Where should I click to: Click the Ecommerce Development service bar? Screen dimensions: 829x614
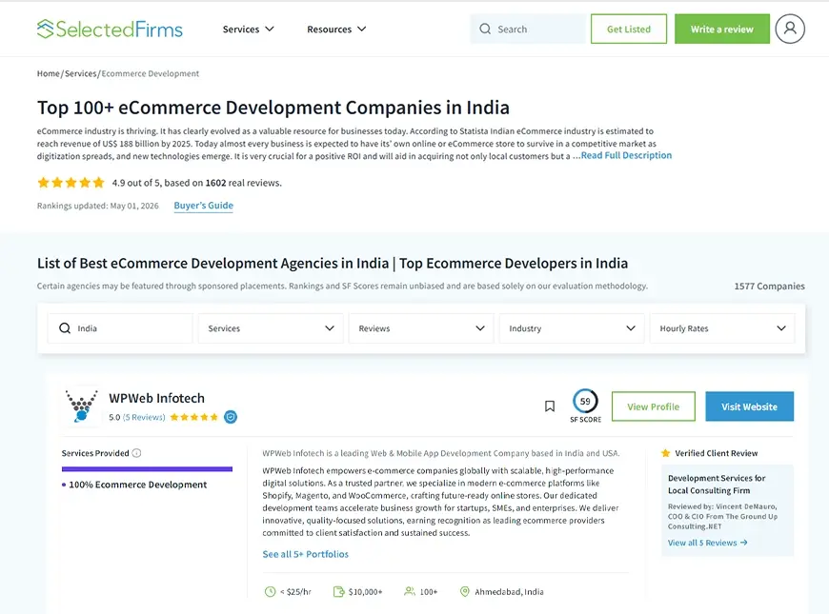[147, 468]
